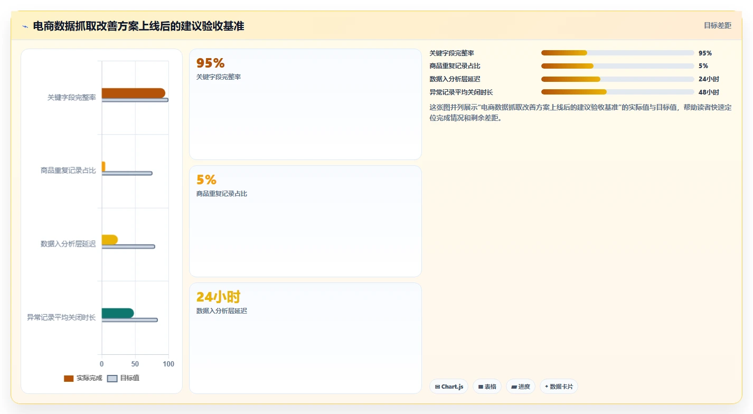The width and height of the screenshot is (753, 414).
Task: Click the 商品重复记录占比 chart axis label
Action: pyautogui.click(x=68, y=171)
